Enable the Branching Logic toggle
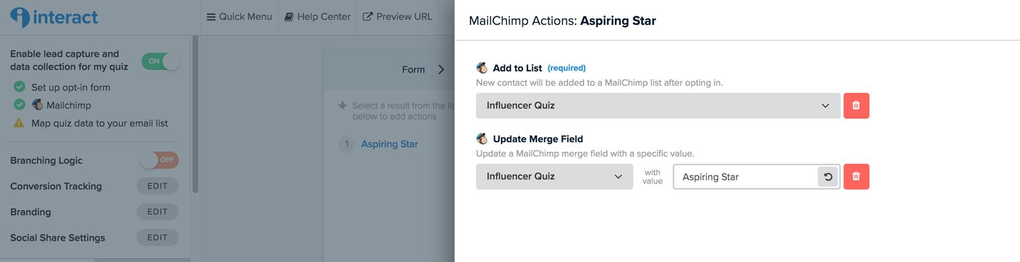This screenshot has width=1020, height=262. tap(159, 160)
